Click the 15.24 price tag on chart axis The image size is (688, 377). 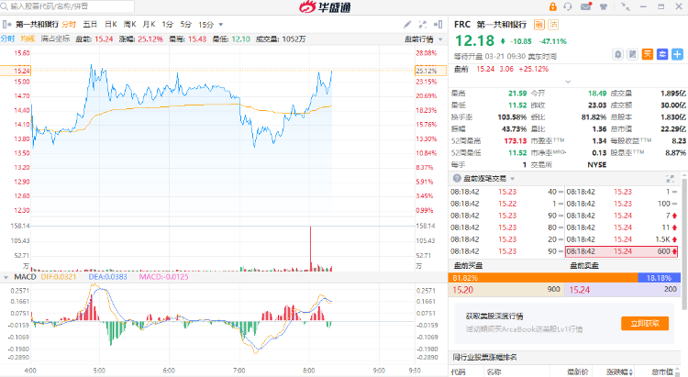coord(16,71)
